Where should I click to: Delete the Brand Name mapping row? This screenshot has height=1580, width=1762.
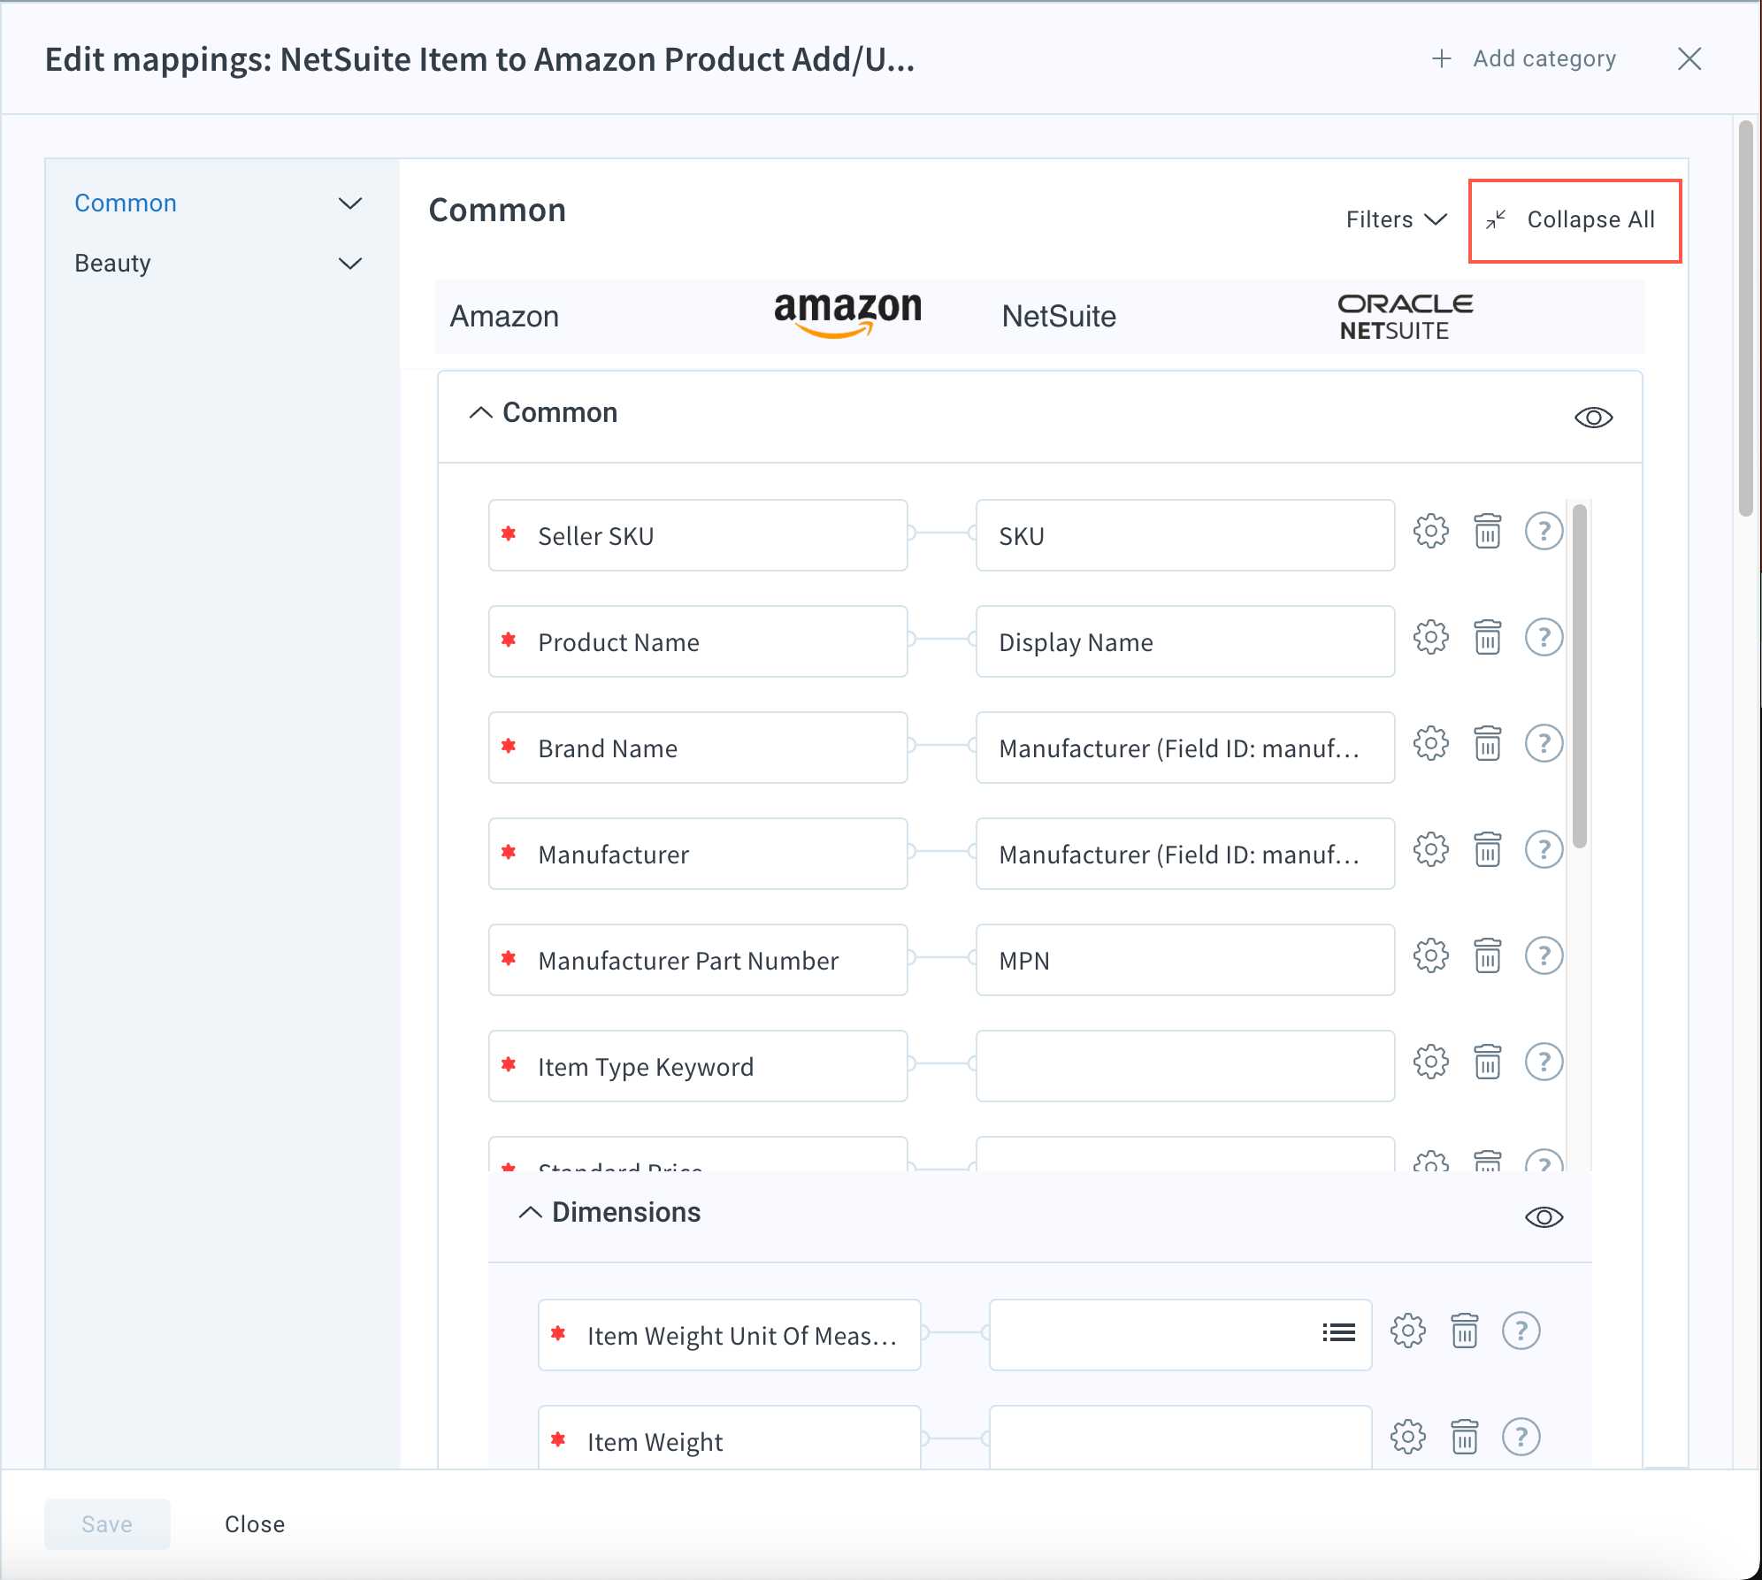[1487, 744]
